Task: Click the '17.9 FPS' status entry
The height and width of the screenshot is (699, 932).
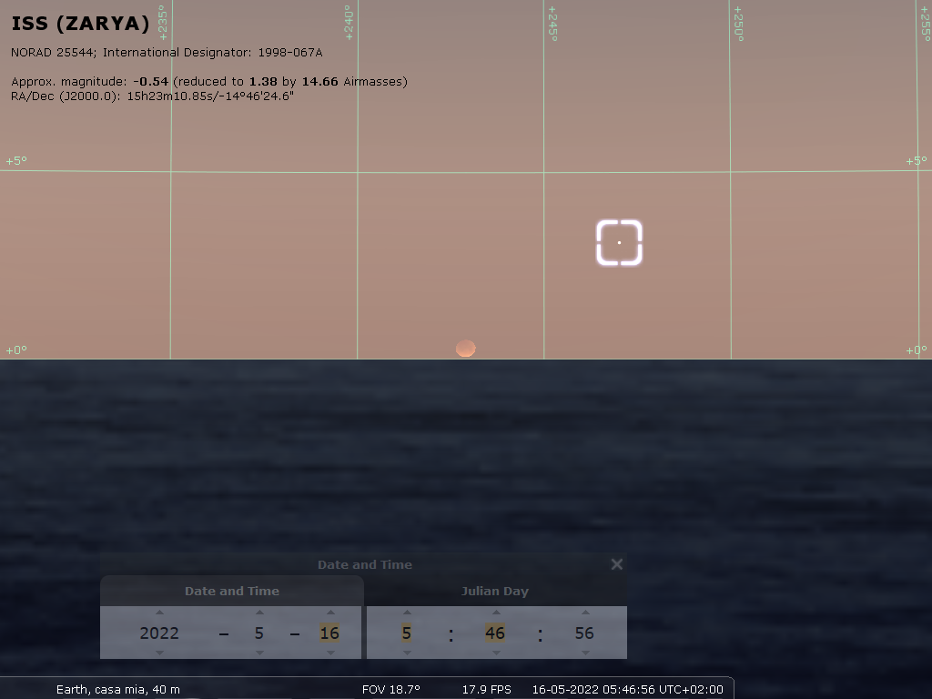Action: [487, 690]
